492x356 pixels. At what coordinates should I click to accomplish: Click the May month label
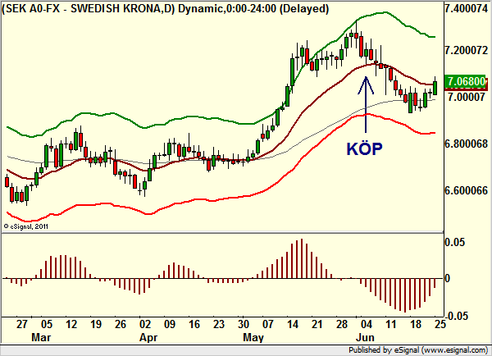point(253,337)
